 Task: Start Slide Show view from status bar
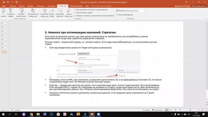(x=180, y=110)
